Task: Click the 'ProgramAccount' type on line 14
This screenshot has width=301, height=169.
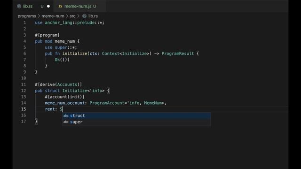Action: click(x=107, y=103)
